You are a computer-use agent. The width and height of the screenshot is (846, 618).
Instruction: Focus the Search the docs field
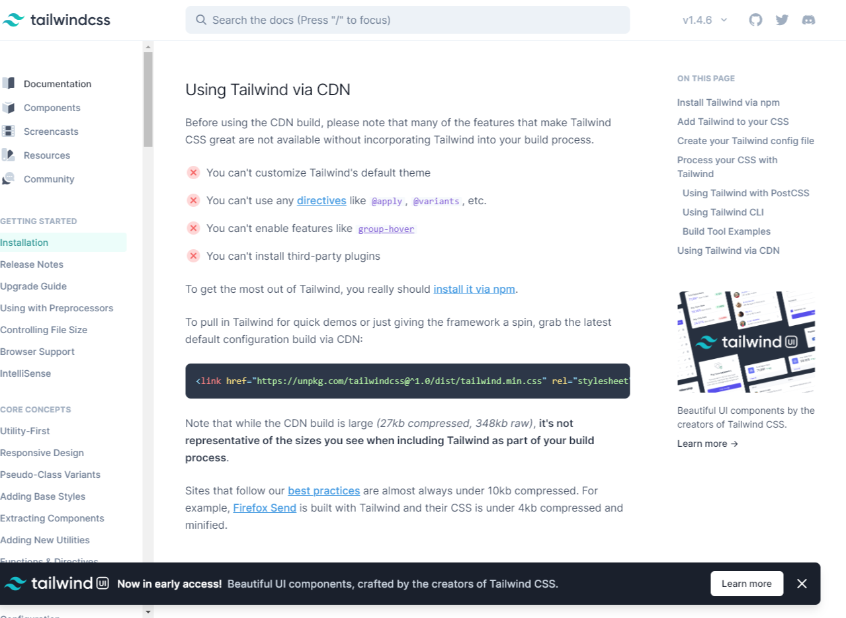tap(407, 20)
